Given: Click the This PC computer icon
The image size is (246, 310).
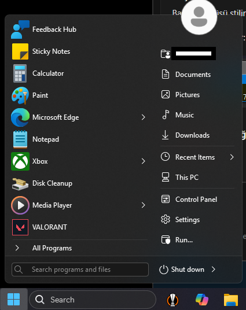Looking at the screenshot, I should [166, 177].
